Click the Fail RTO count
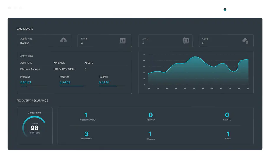Image resolution: width=270 pixels, height=156 pixels. 227,115
